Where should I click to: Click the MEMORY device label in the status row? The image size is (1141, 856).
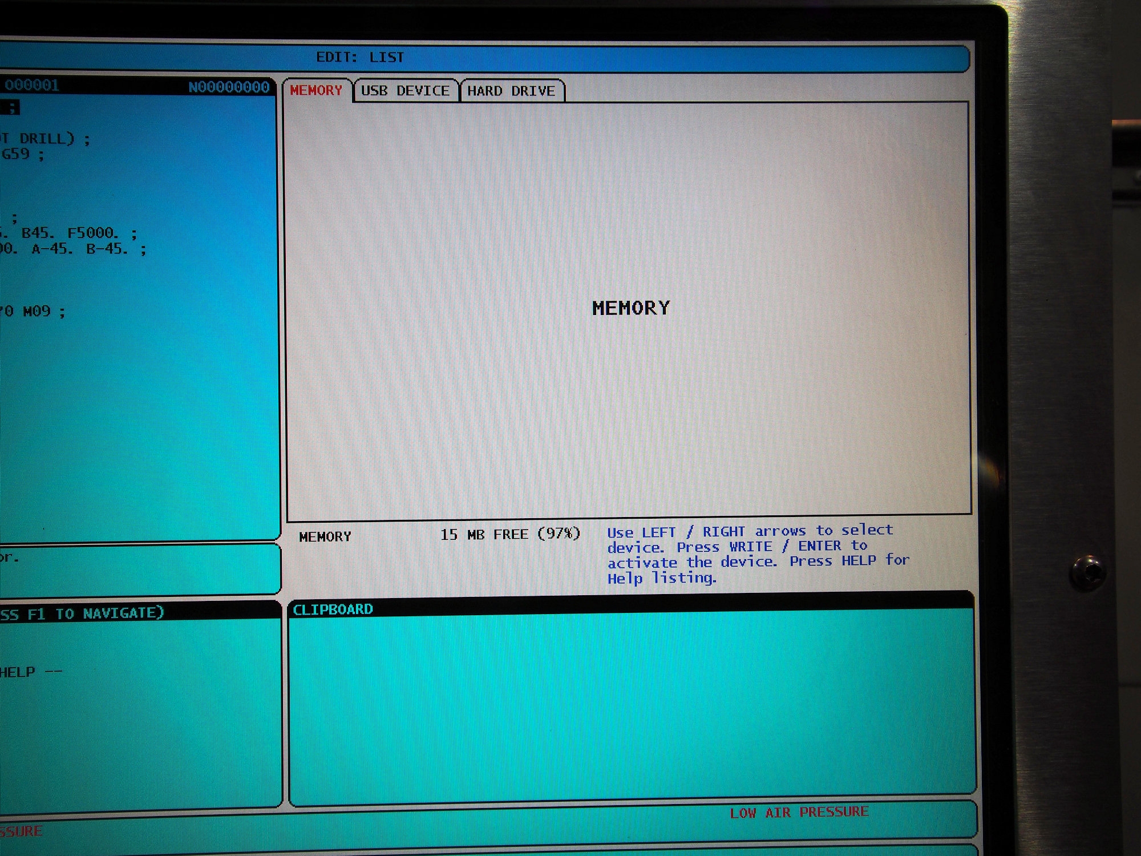point(325,536)
